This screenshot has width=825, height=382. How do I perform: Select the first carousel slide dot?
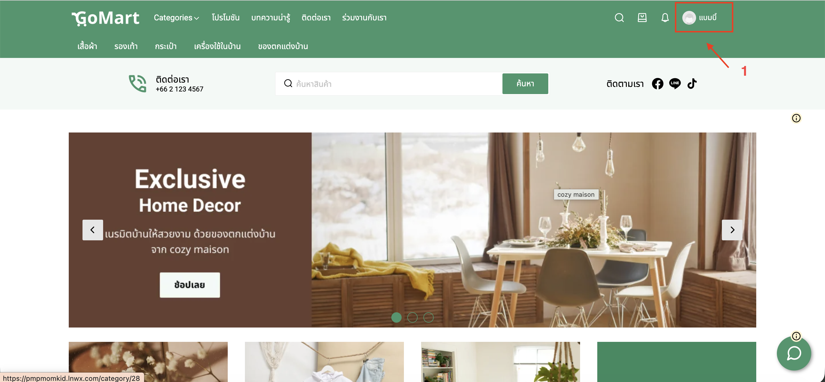point(396,317)
